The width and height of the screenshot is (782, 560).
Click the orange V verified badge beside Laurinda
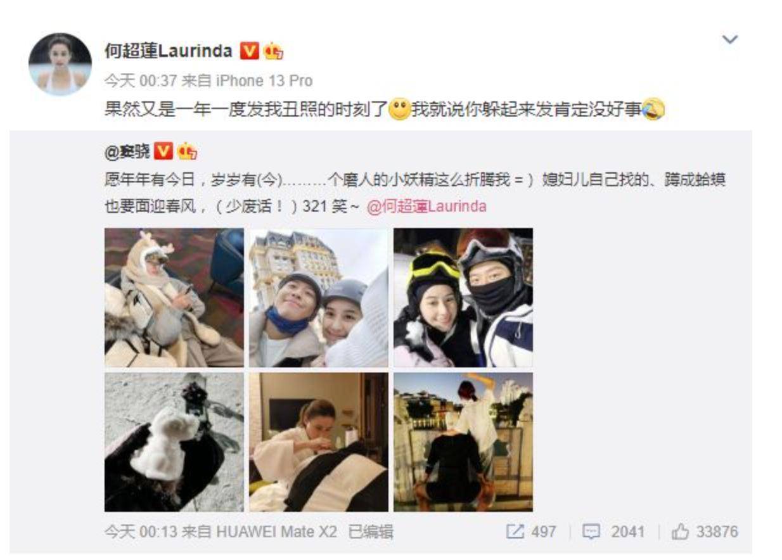(x=249, y=51)
